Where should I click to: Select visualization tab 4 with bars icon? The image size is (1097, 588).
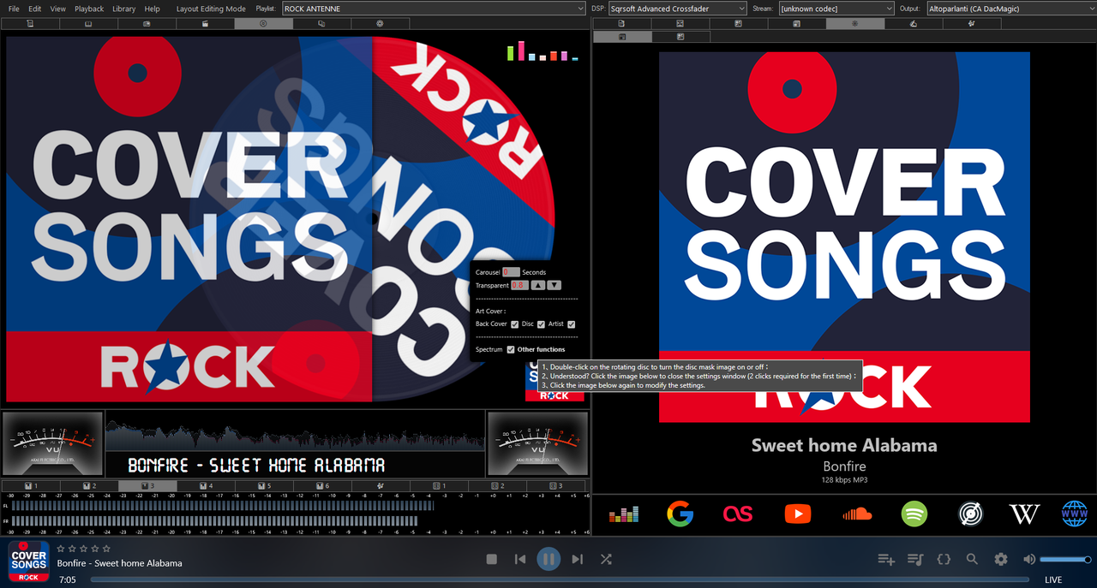(x=205, y=486)
